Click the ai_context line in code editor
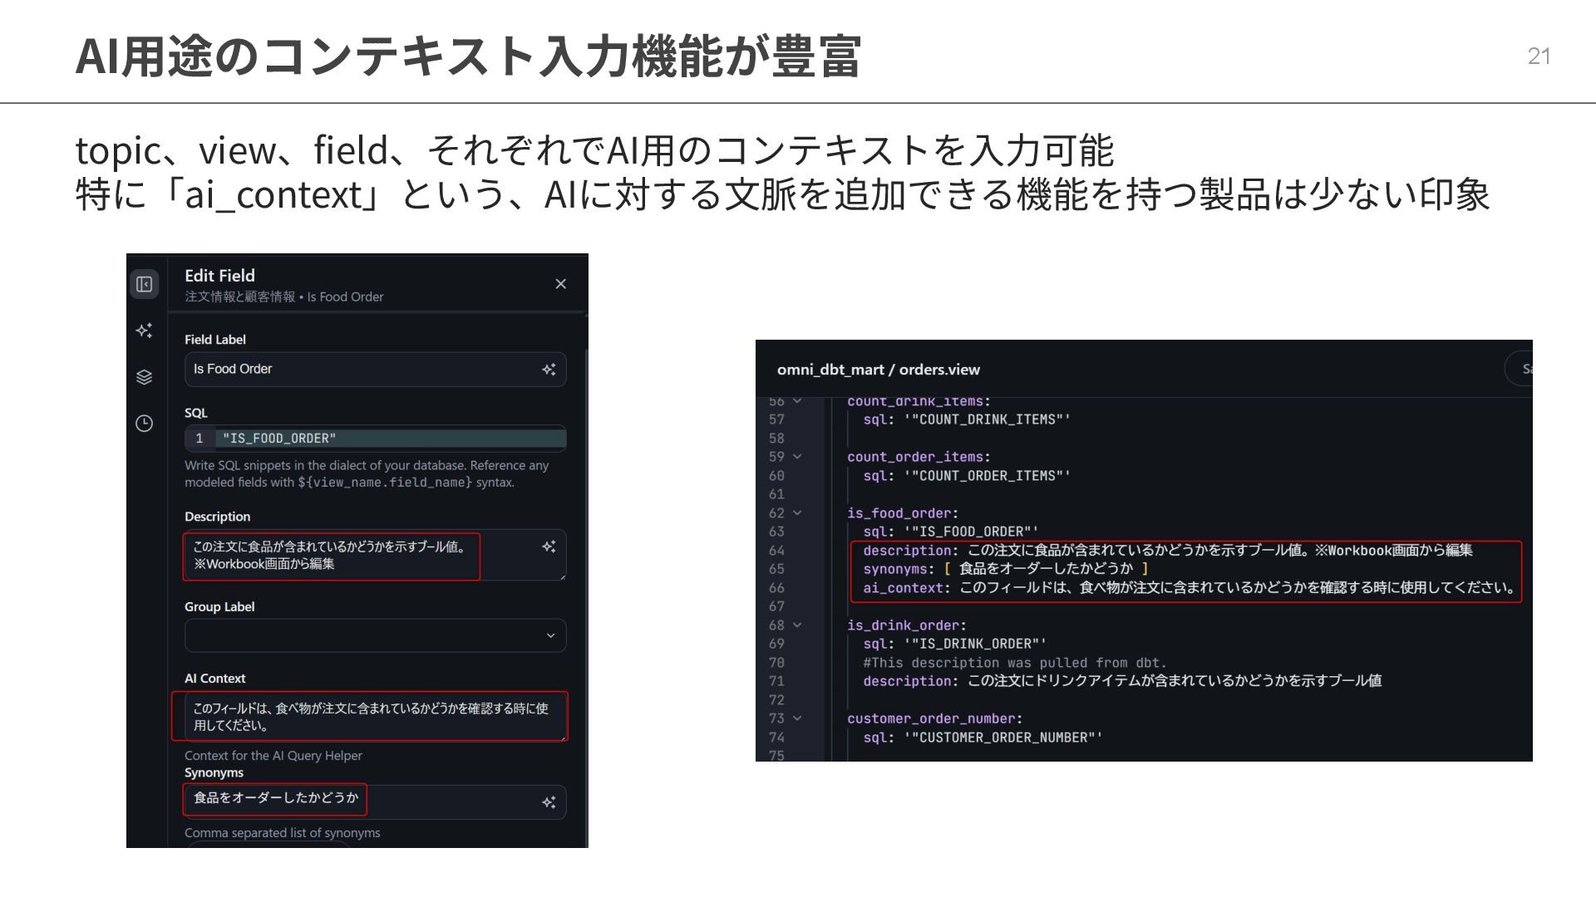 tap(1189, 588)
